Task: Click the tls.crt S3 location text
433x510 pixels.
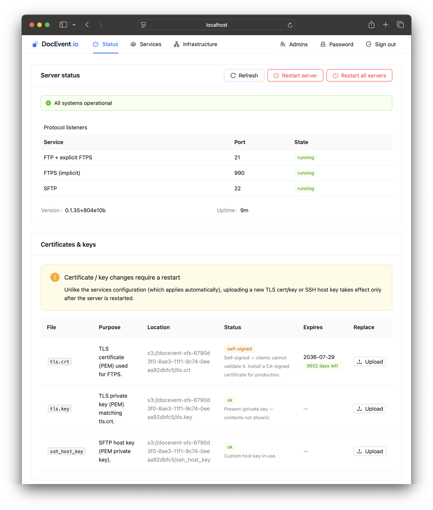Action: click(x=178, y=362)
